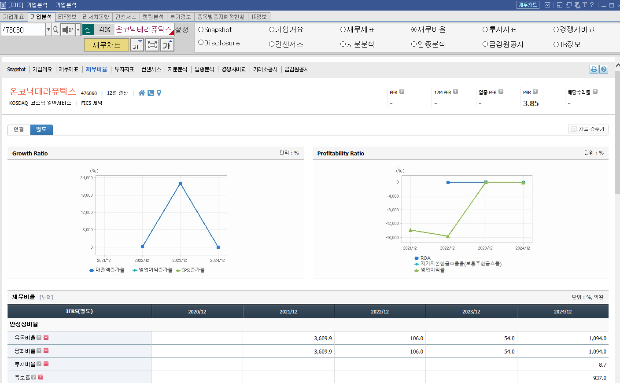620x383 pixels.
Task: Click the print icon on report header
Action: (594, 69)
